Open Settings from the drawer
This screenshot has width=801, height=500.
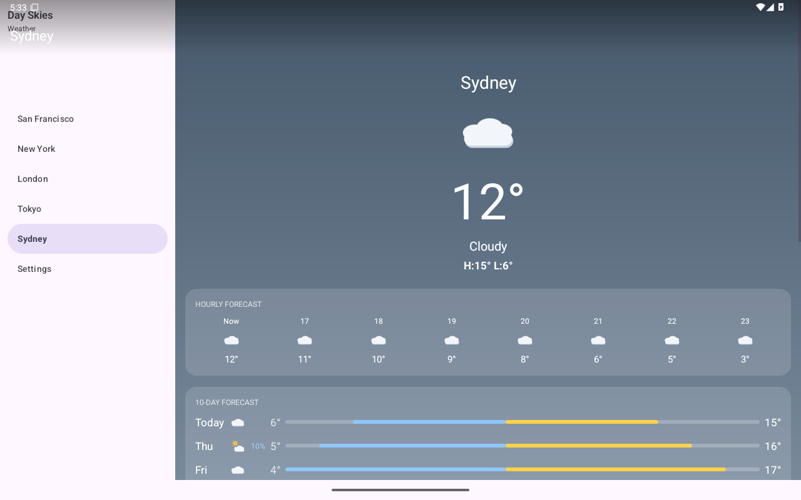click(x=88, y=269)
